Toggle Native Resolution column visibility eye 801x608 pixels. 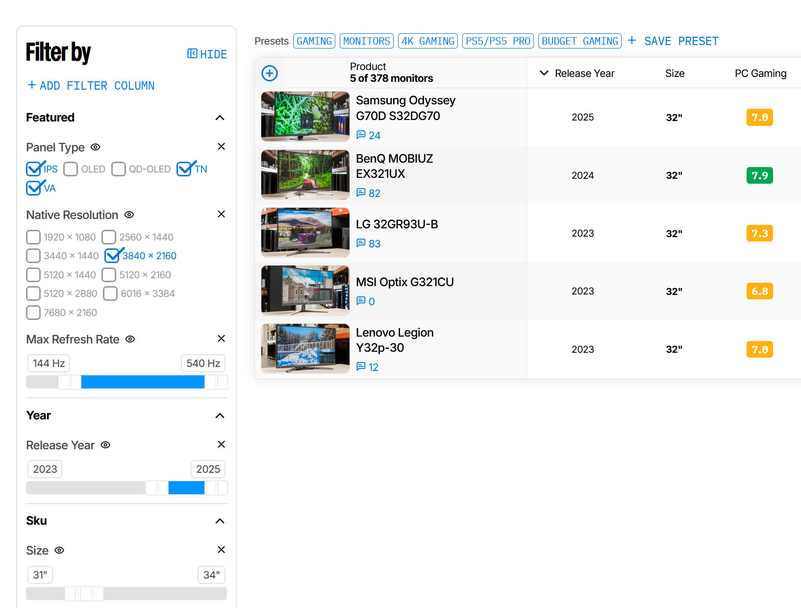(129, 215)
